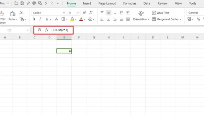
Task: Click the Percent style icon
Action: [198, 19]
